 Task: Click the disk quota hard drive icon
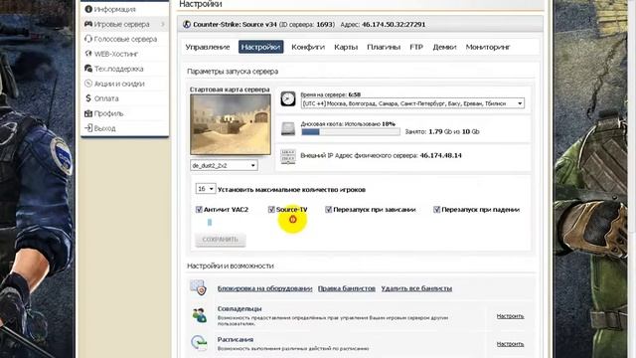(x=288, y=128)
